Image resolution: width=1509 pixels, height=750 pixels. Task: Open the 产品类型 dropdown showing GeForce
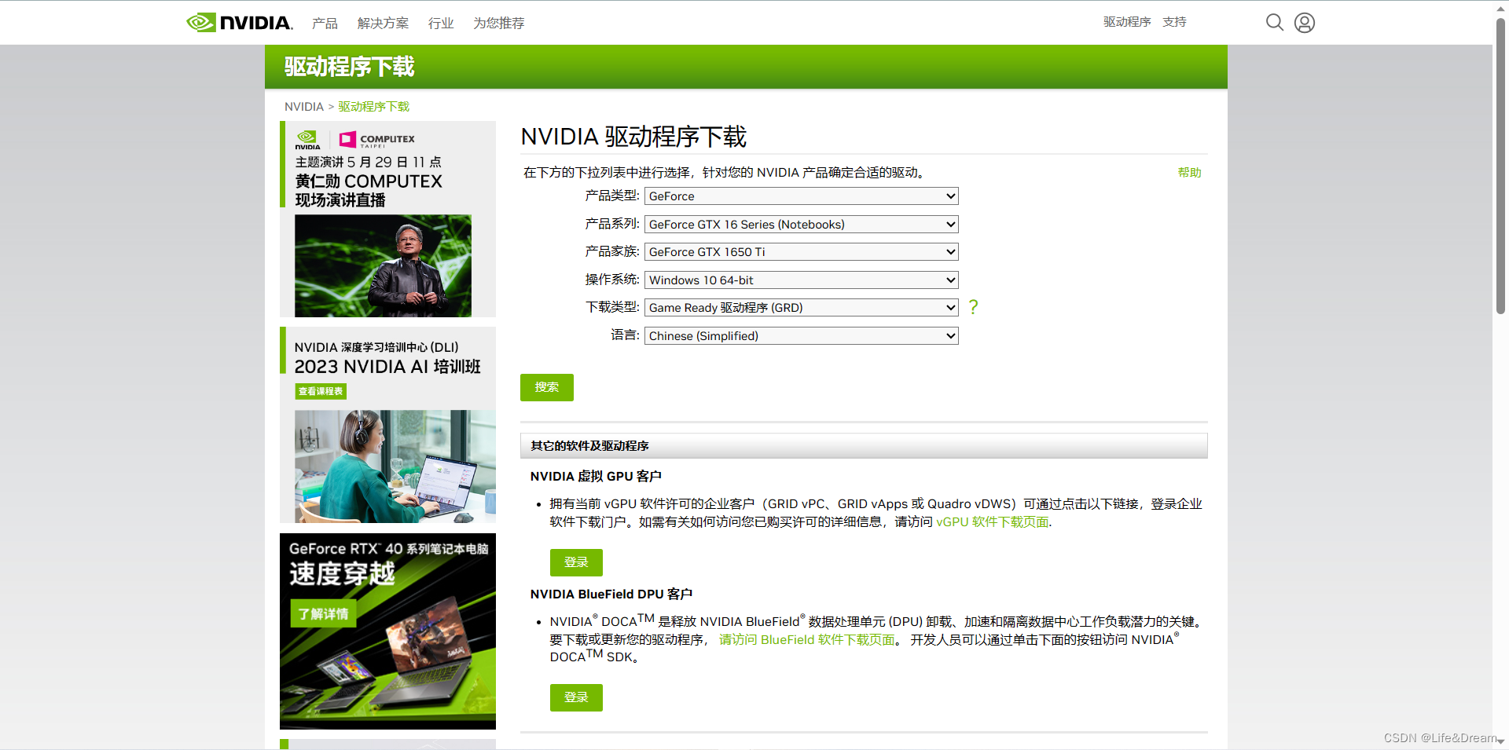click(x=800, y=196)
